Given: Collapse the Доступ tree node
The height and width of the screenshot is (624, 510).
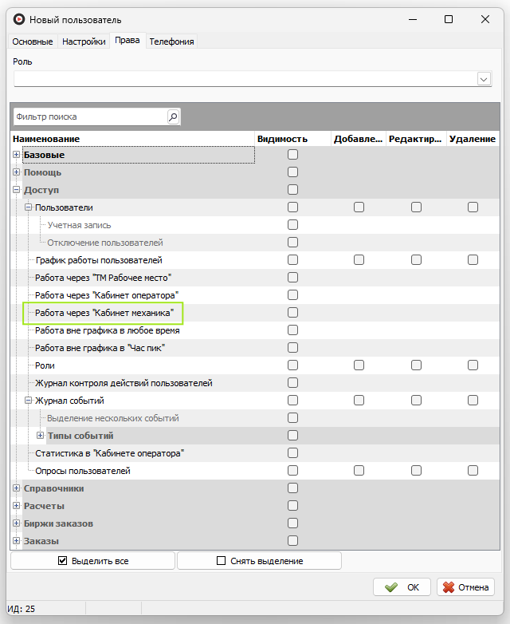Looking at the screenshot, I should pos(16,190).
